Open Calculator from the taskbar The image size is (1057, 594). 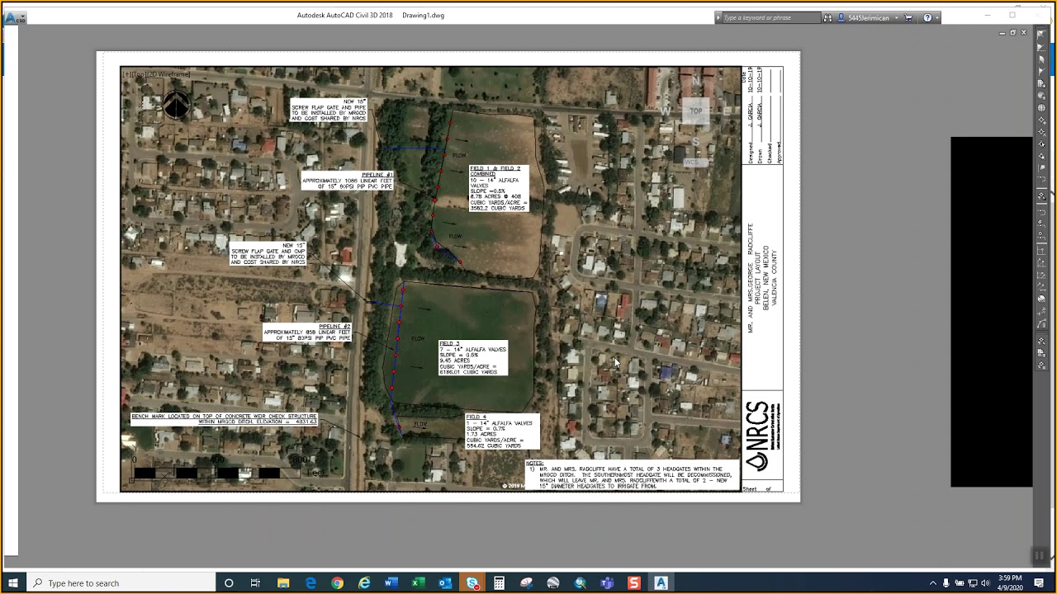click(x=499, y=583)
